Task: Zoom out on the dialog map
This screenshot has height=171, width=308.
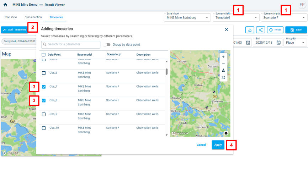Action: tap(223, 64)
